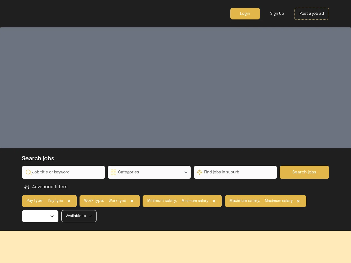Screen dimensions: 351x263
Task: Click the location target icon in suburb field
Action: tap(199, 172)
